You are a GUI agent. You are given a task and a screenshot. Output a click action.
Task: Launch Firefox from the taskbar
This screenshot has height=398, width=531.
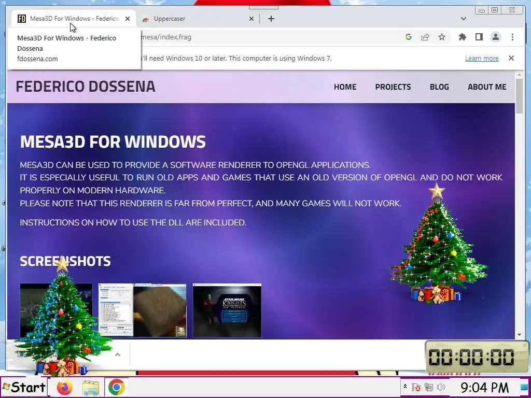click(65, 387)
